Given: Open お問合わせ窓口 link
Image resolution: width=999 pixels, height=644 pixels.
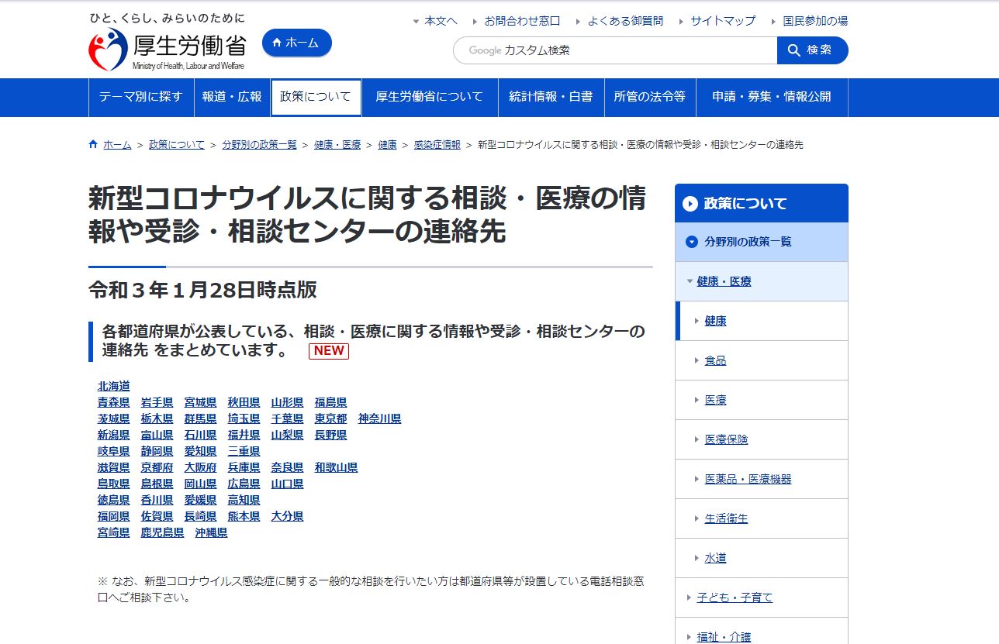Looking at the screenshot, I should click(x=522, y=21).
